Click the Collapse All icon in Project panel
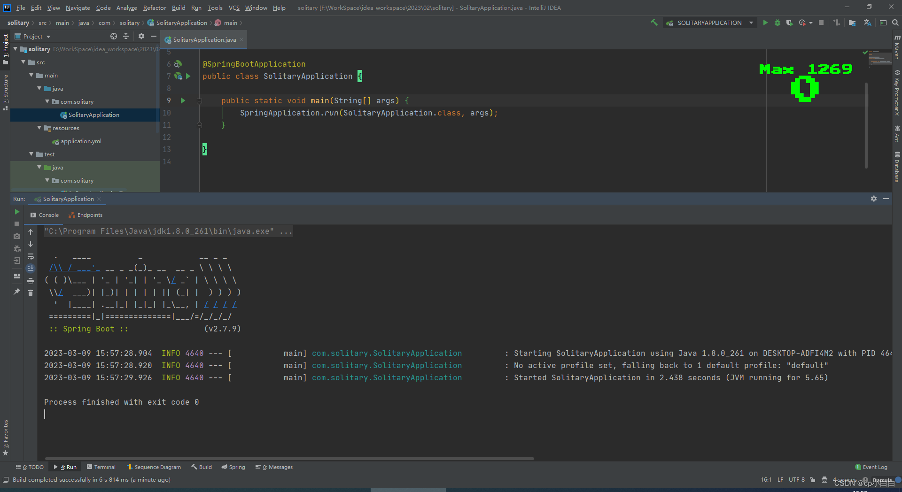902x492 pixels. [126, 36]
